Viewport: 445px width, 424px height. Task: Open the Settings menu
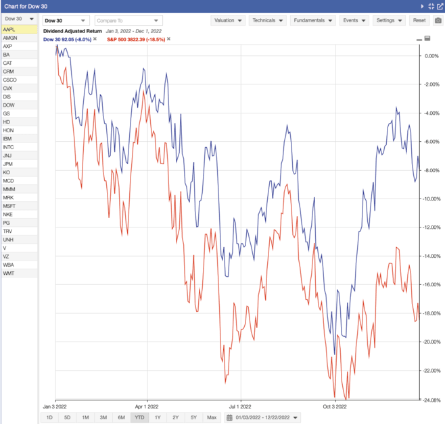389,20
